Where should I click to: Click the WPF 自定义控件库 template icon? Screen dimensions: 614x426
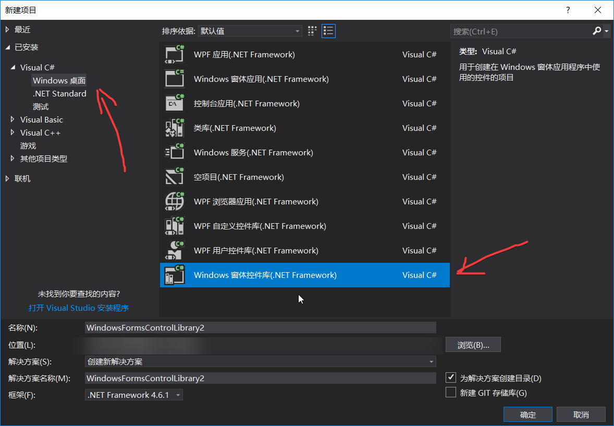pyautogui.click(x=174, y=226)
